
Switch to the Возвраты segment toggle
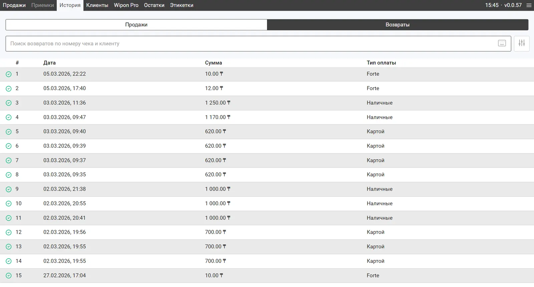[x=397, y=25]
